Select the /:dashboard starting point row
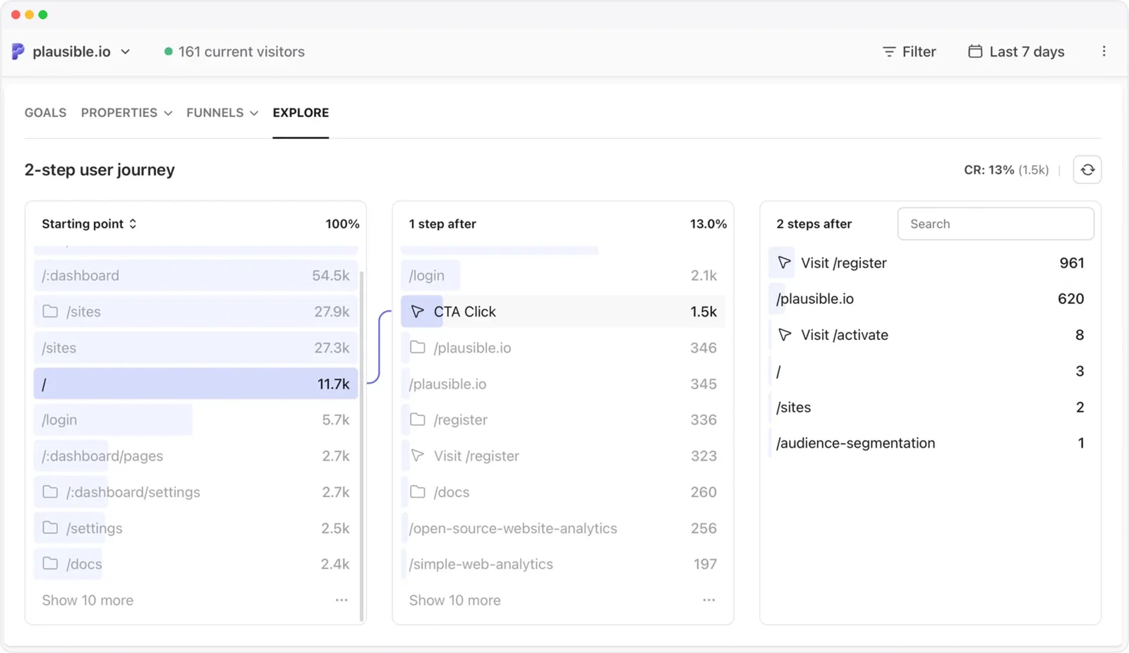Image resolution: width=1129 pixels, height=653 pixels. tap(195, 276)
